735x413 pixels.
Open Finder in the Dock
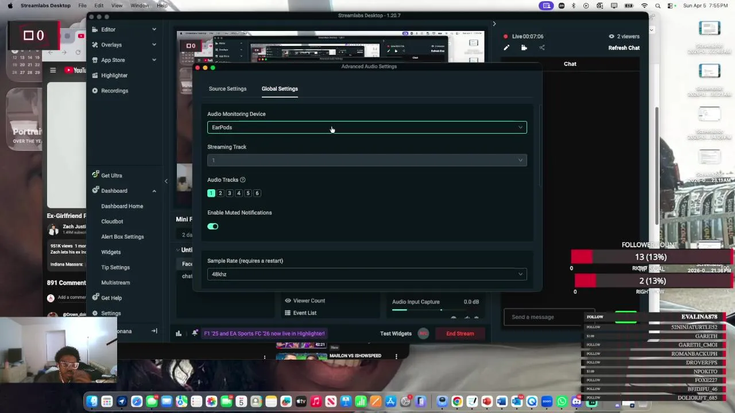tap(92, 402)
